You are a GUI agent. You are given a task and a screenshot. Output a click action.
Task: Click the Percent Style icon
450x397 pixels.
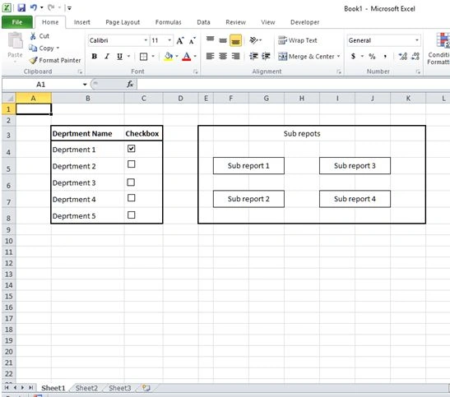(x=372, y=56)
